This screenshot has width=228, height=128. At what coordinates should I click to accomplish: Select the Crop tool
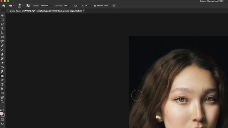tap(2, 33)
